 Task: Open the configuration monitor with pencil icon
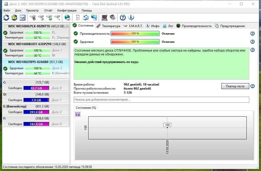click(104, 17)
